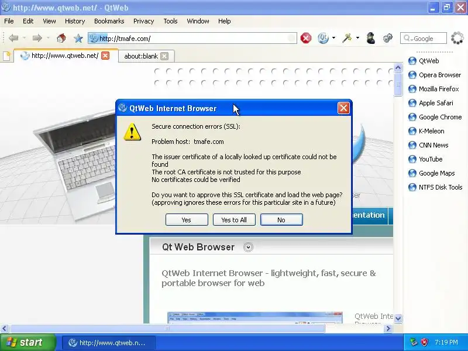468x351 pixels.
Task: Open the Google Maps bookmark
Action: coord(431,173)
